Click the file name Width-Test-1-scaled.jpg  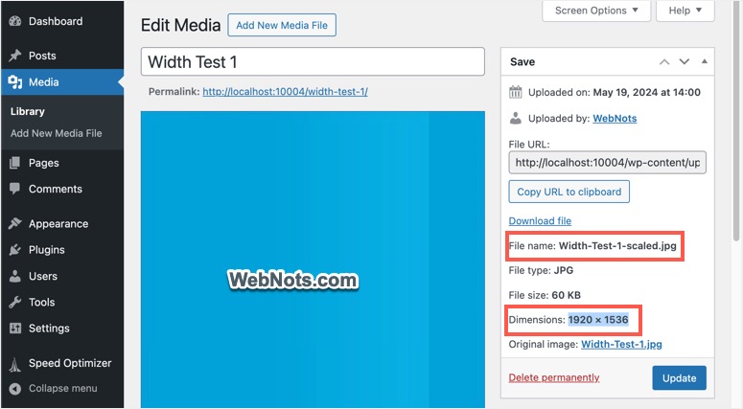coord(617,245)
